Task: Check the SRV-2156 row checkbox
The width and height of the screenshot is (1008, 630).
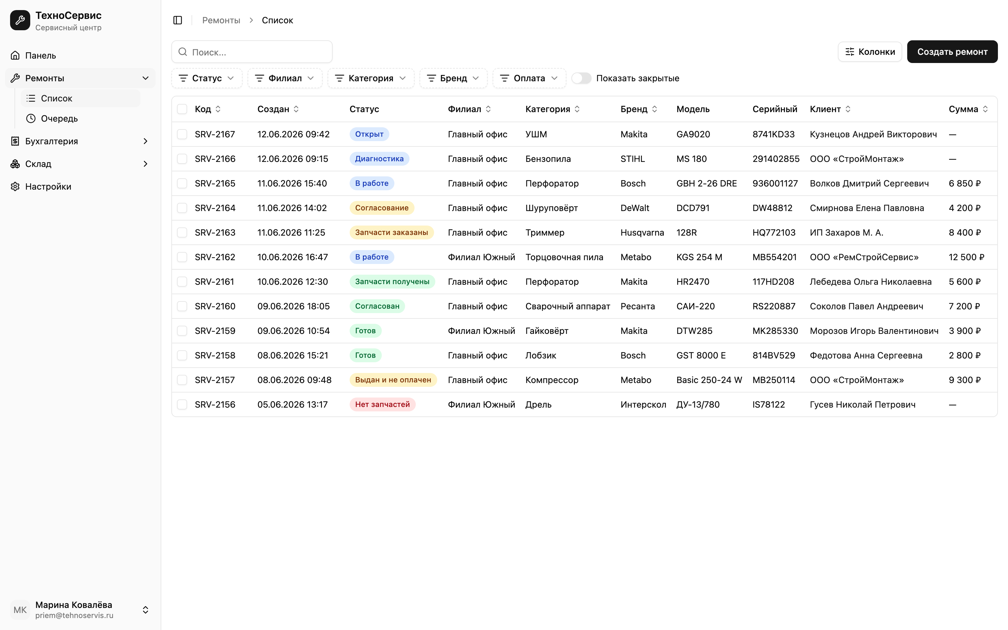Action: pyautogui.click(x=182, y=404)
